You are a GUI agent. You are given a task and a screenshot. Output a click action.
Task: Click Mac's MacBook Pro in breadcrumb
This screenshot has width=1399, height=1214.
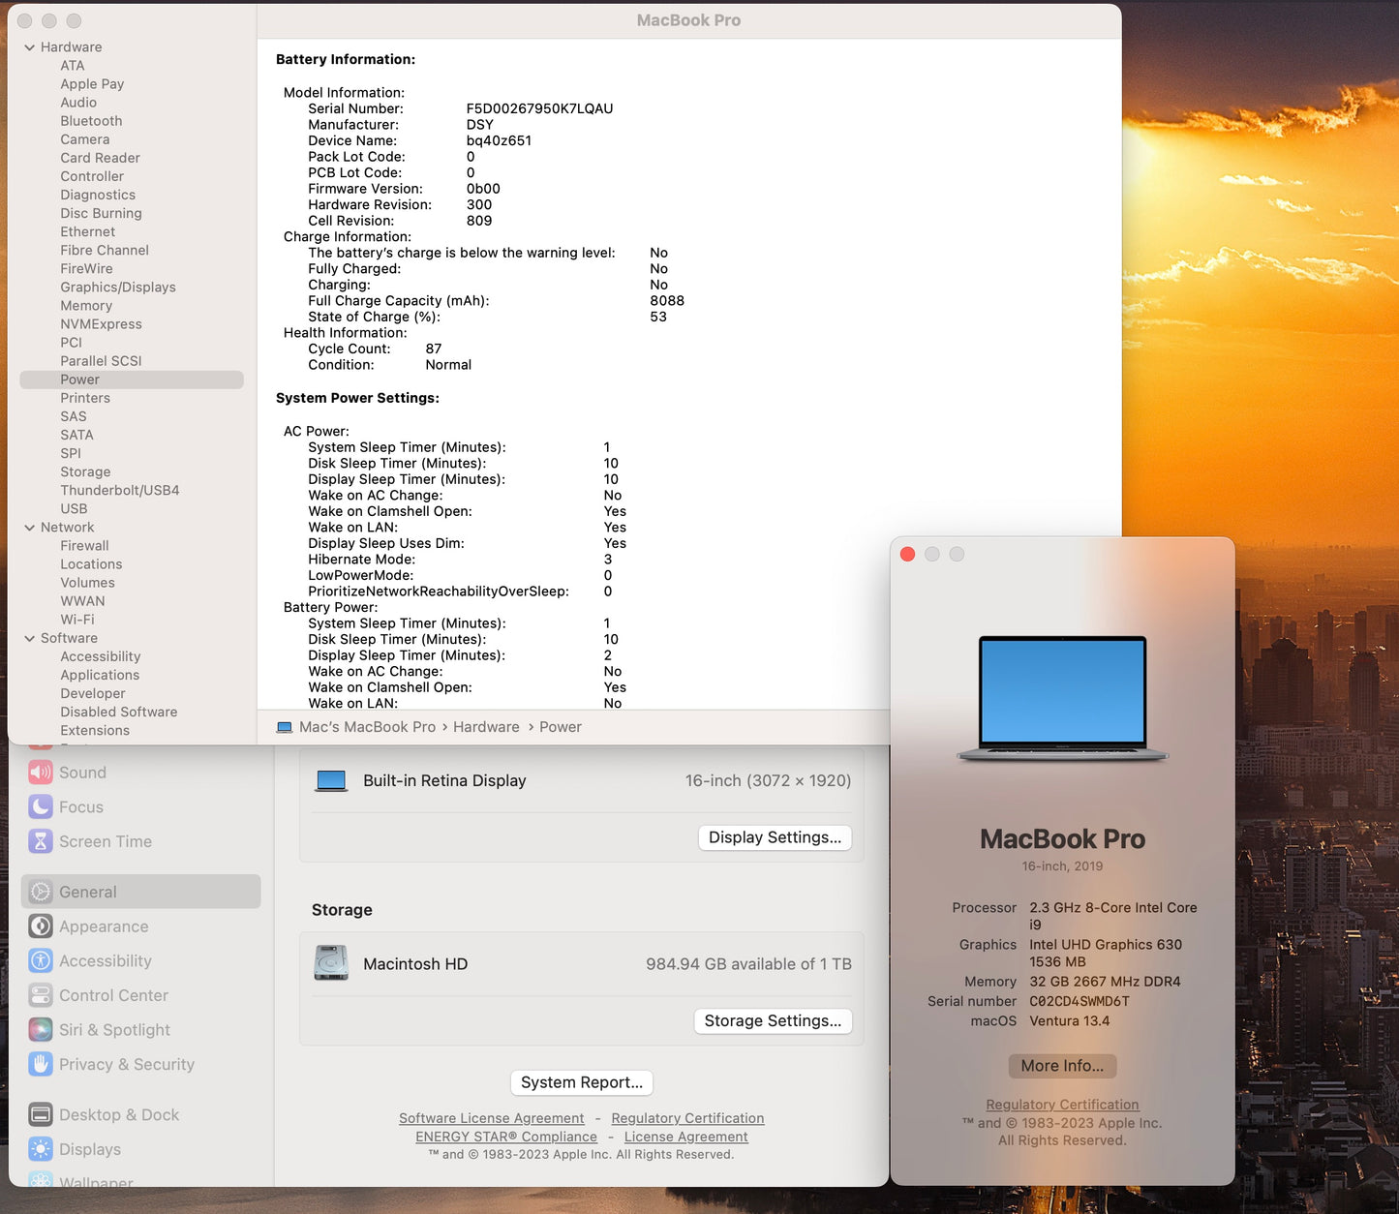coord(366,726)
